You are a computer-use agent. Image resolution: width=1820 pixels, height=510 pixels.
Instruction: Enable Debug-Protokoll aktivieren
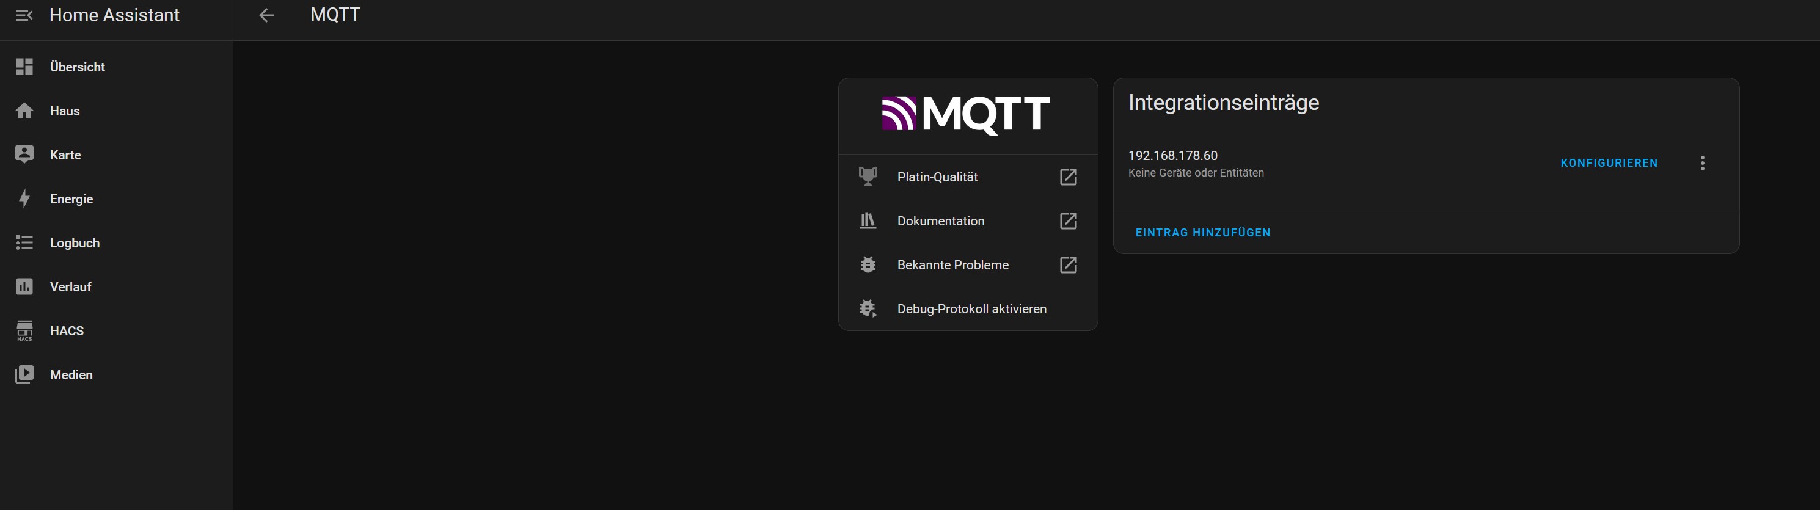(971, 308)
